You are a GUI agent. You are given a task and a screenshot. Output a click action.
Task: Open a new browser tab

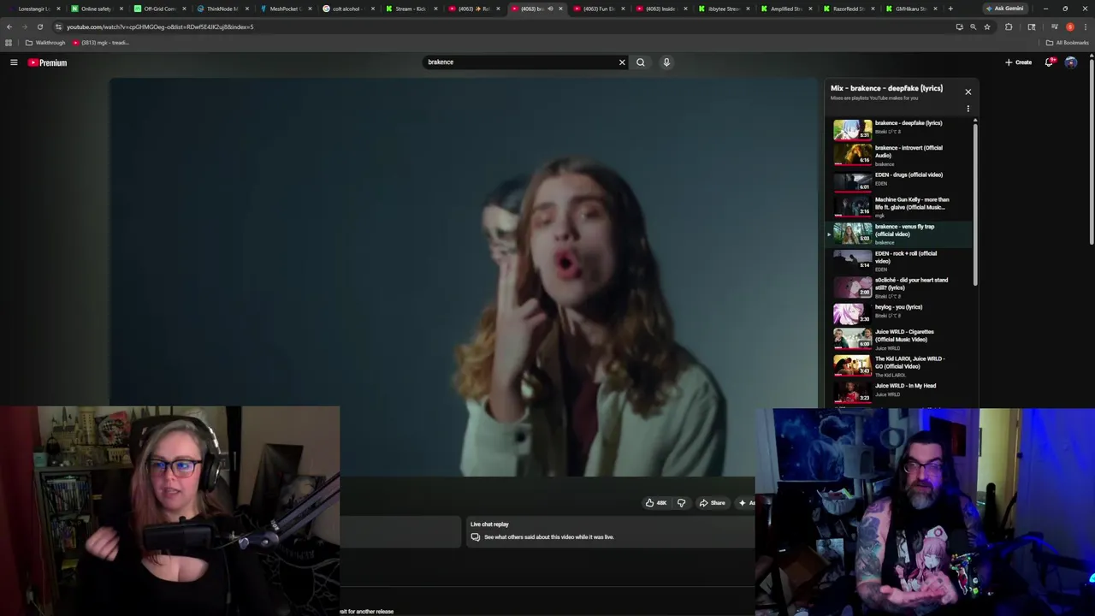pyautogui.click(x=950, y=9)
